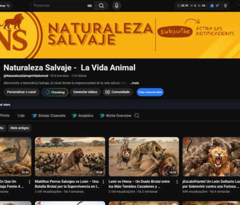Click the Similar Channels tab logo icon
Screen dimensions: 240x205
34,116
